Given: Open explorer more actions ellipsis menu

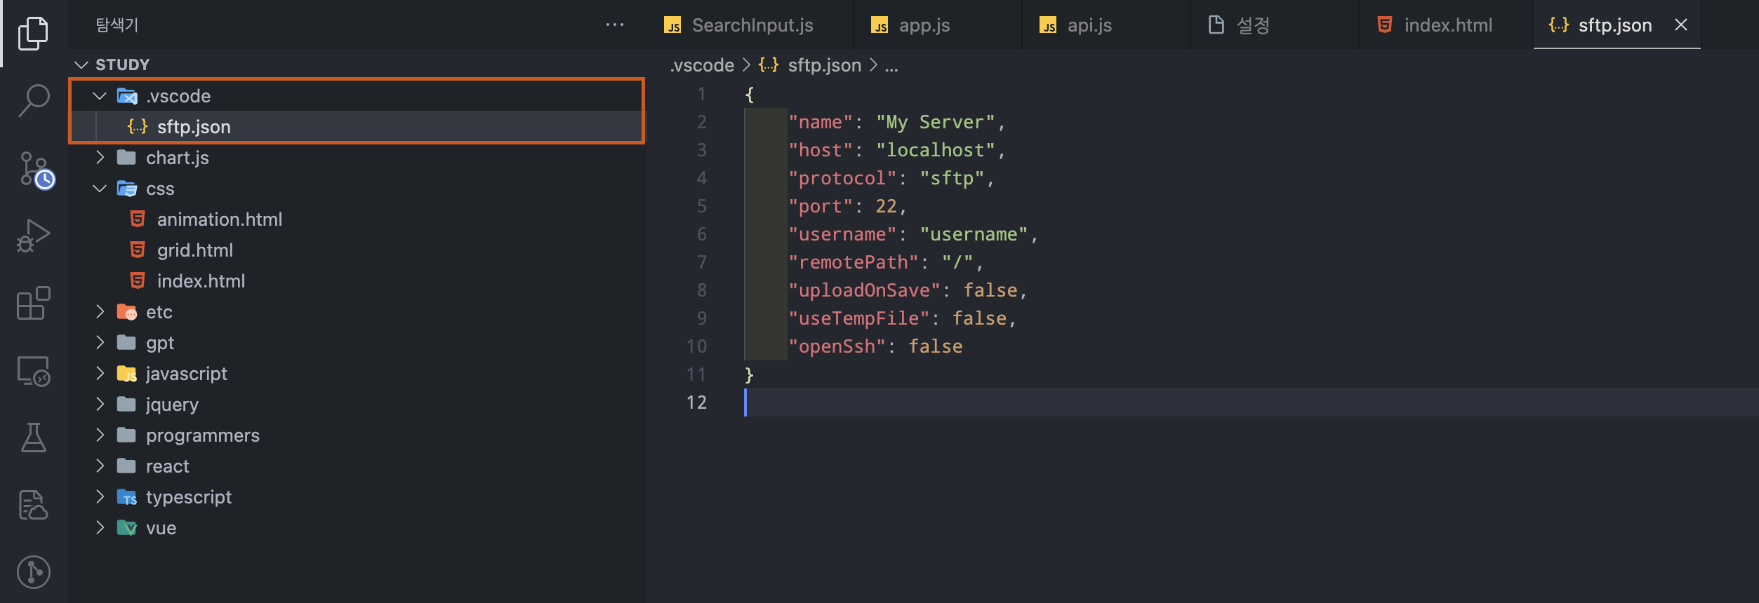Looking at the screenshot, I should pos(615,25).
